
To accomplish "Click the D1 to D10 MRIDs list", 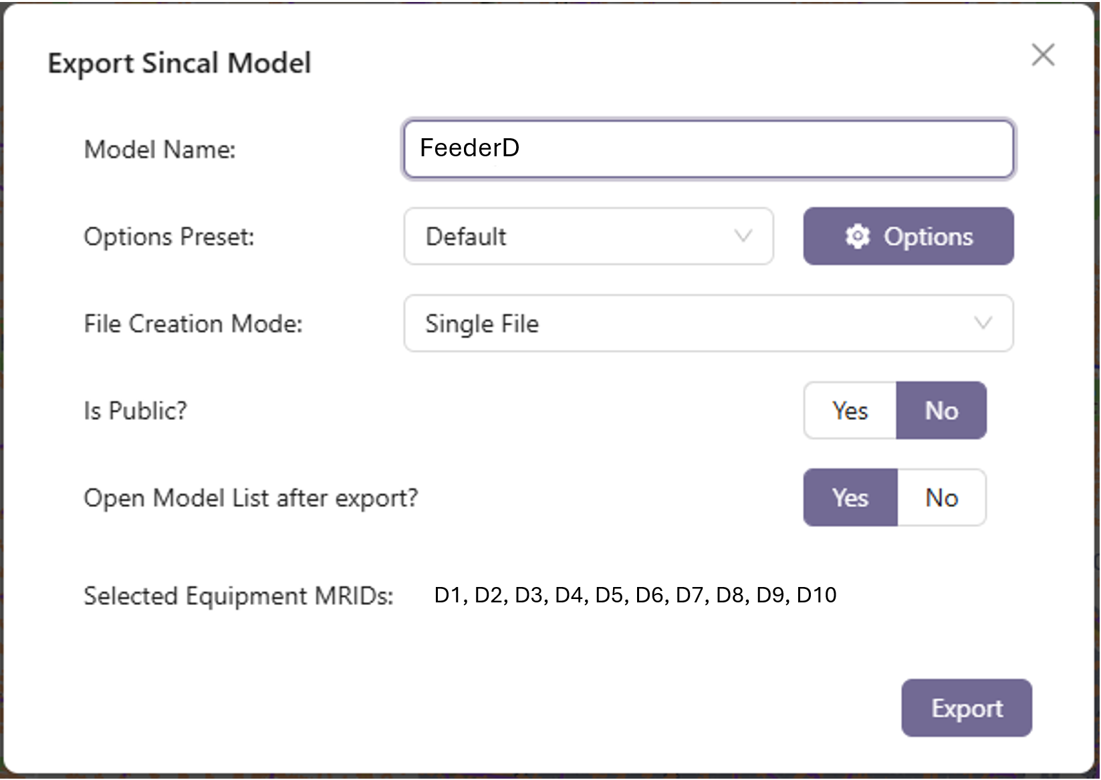I will pyautogui.click(x=635, y=595).
